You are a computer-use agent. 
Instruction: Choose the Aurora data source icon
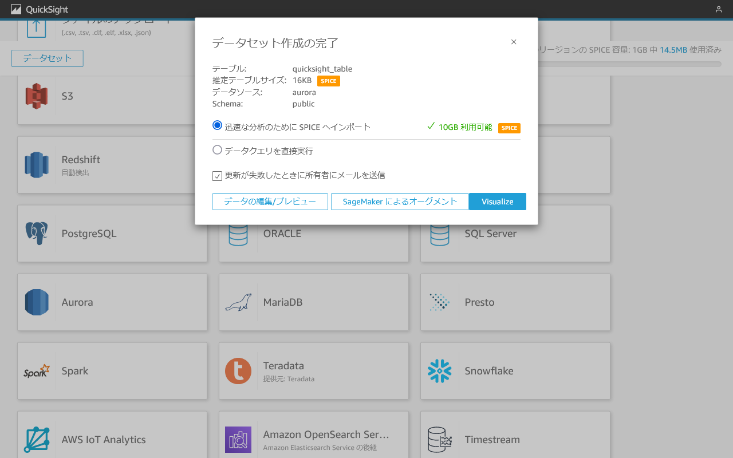pyautogui.click(x=37, y=302)
